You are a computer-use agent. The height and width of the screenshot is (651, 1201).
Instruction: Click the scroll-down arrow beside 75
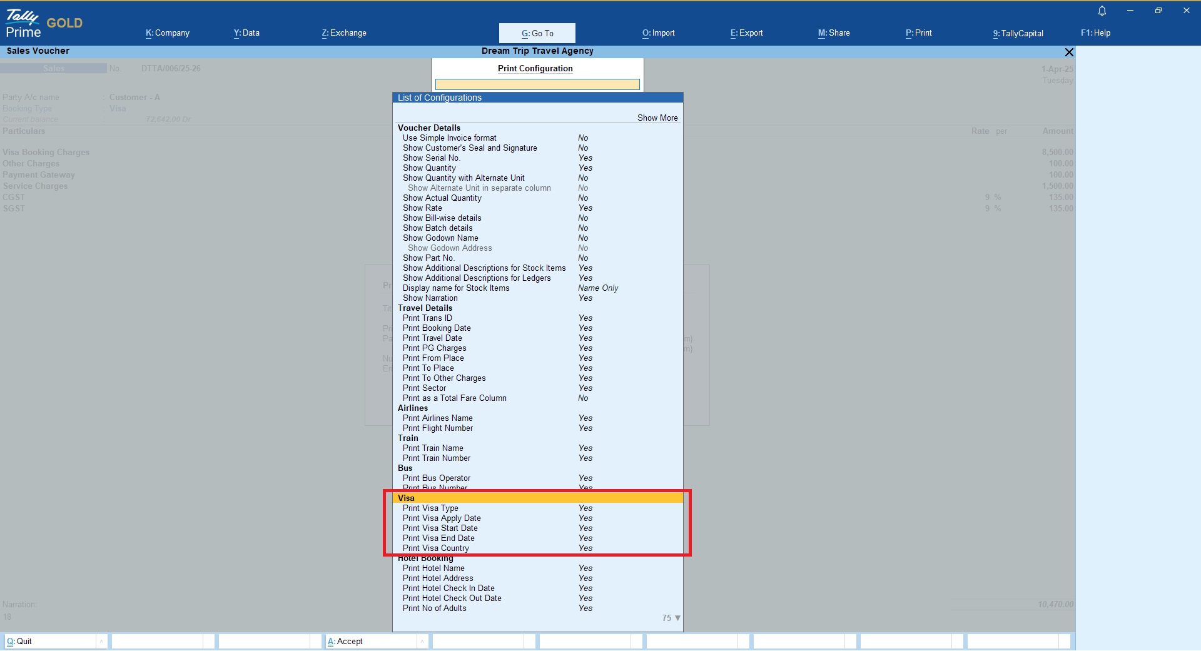[x=677, y=618]
